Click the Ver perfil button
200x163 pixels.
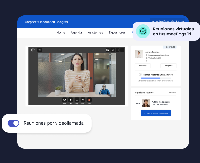(169, 66)
